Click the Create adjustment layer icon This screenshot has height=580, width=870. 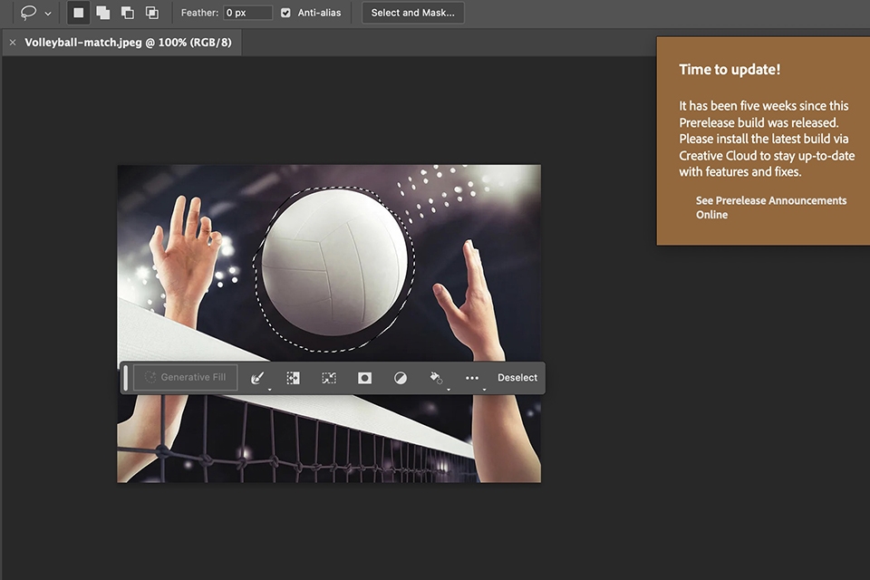400,377
